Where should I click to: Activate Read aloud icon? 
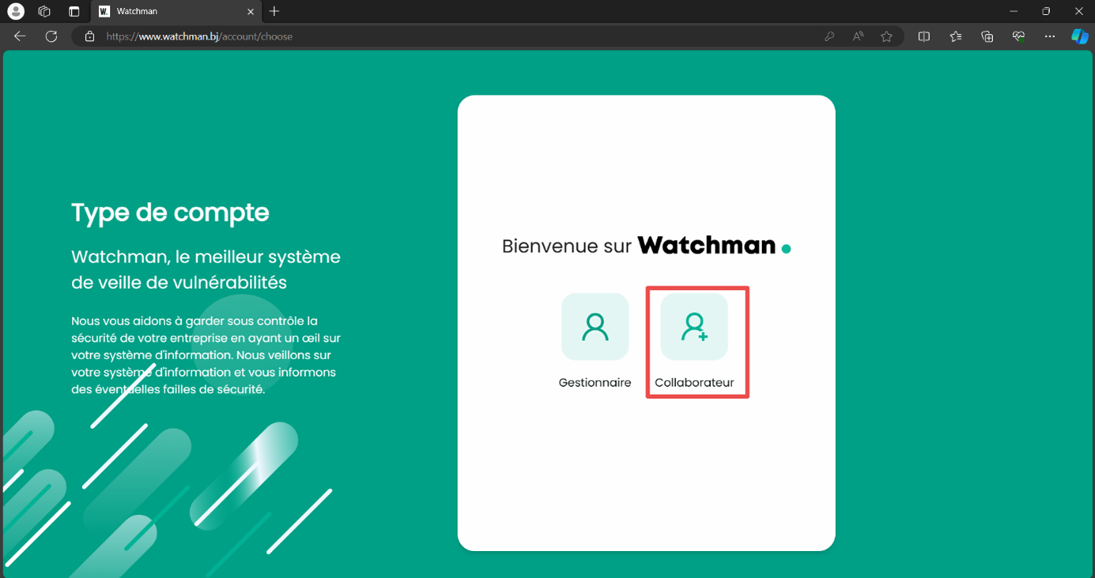click(858, 36)
